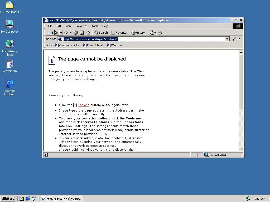Click the Refresh hyperlink in the error page
This screenshot has width=270, height=202.
(x=84, y=105)
